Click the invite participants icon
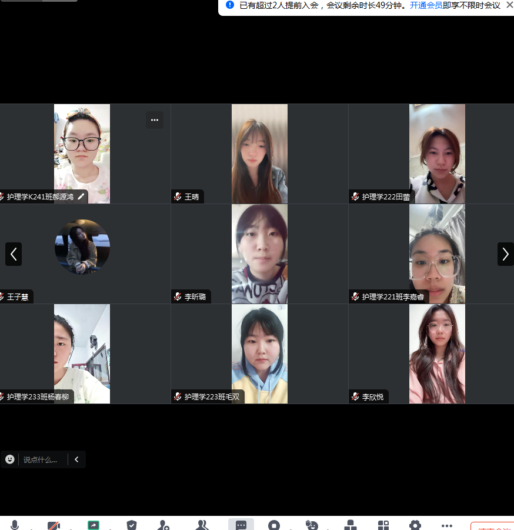Image resolution: width=514 pixels, height=530 pixels. click(164, 525)
